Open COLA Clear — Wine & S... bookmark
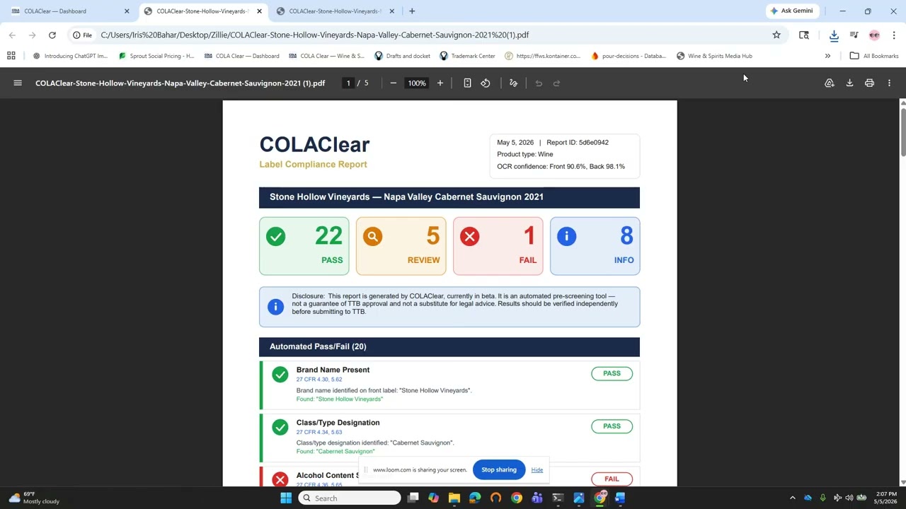906x509 pixels. coord(326,56)
